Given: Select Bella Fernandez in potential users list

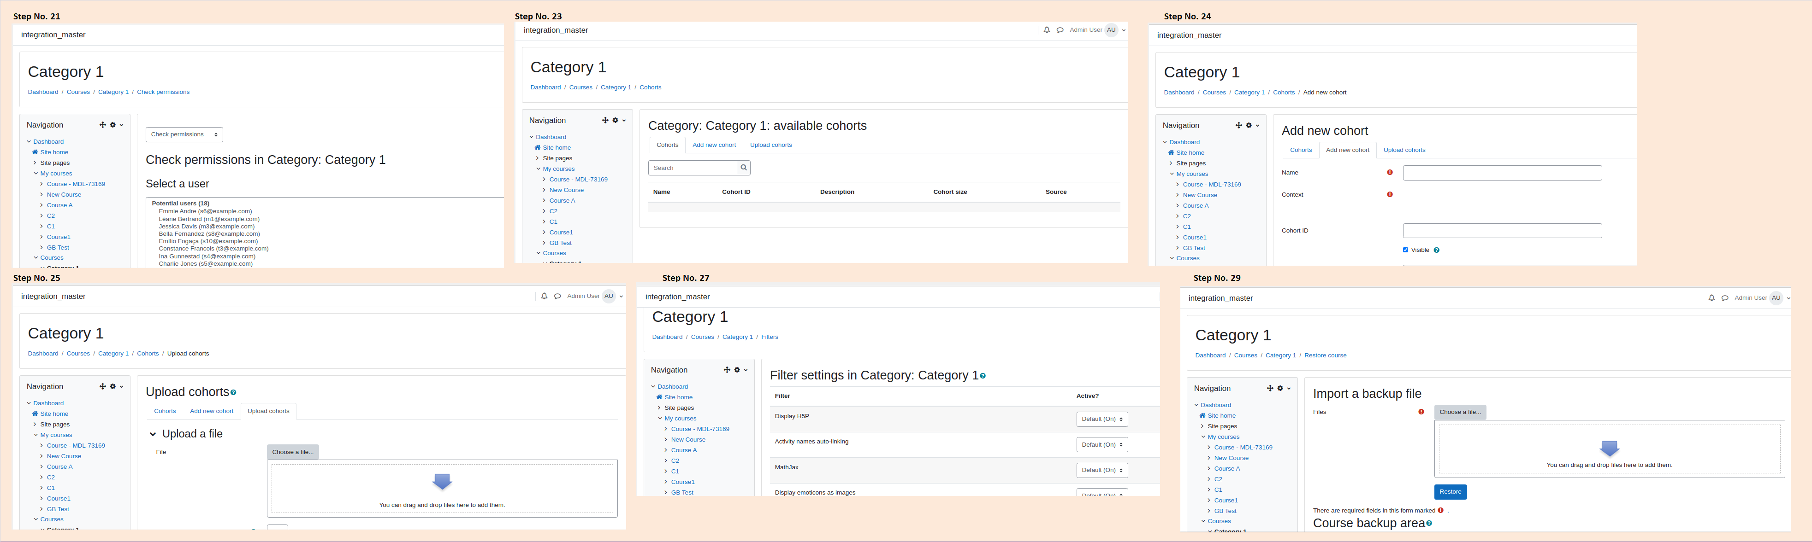Looking at the screenshot, I should click(210, 233).
